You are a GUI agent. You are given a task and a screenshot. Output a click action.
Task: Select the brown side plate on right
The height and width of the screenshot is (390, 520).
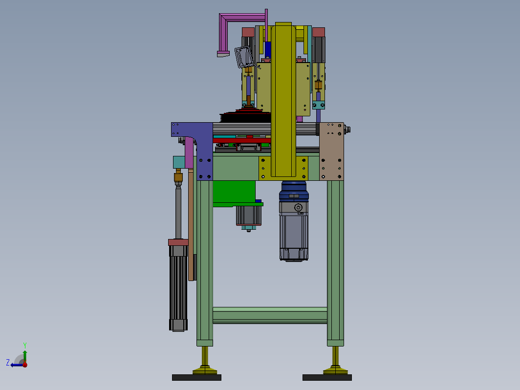(x=331, y=151)
